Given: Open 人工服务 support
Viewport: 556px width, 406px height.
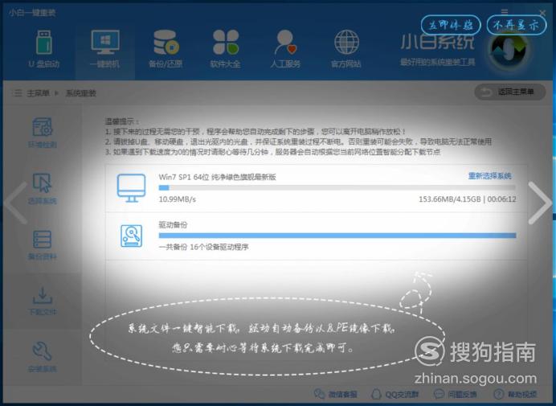Looking at the screenshot, I should pos(285,49).
